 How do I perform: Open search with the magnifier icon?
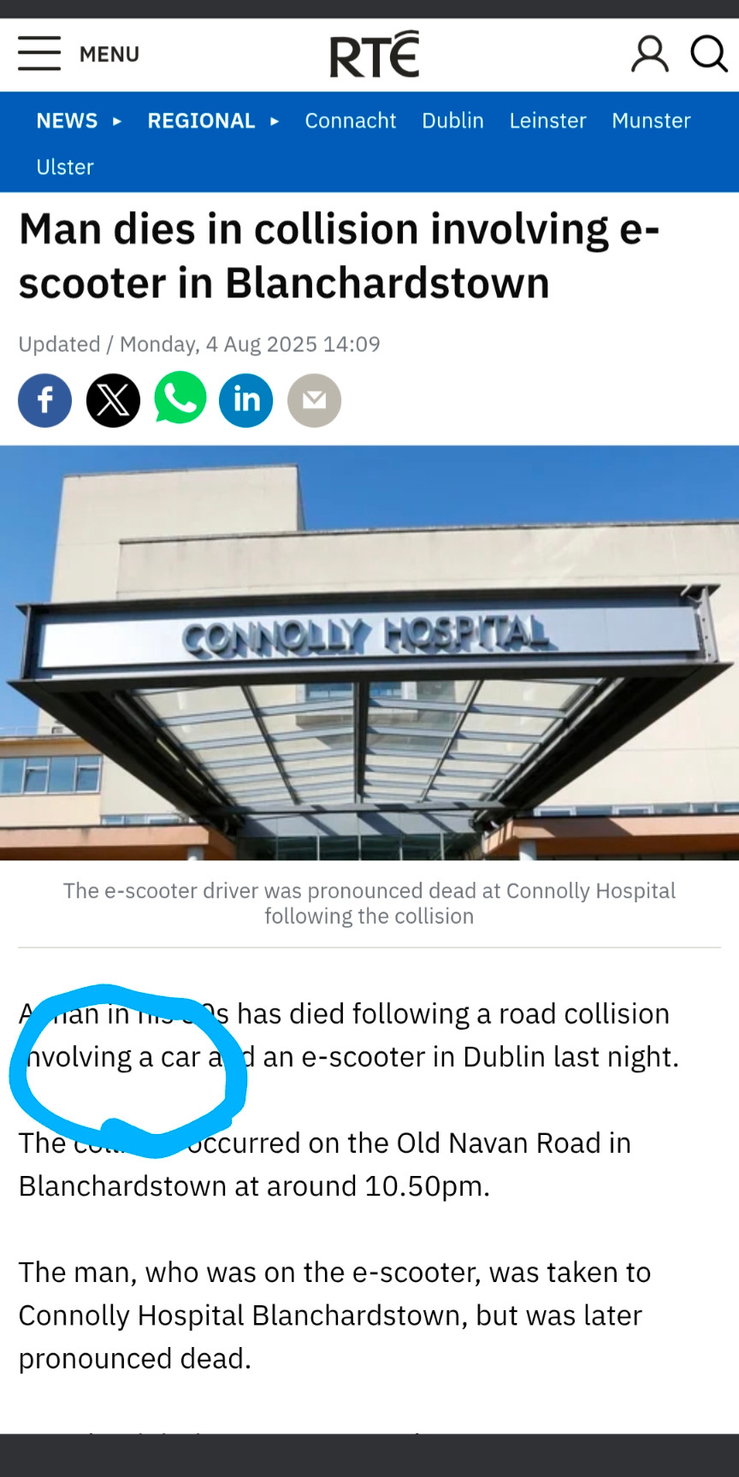click(709, 54)
